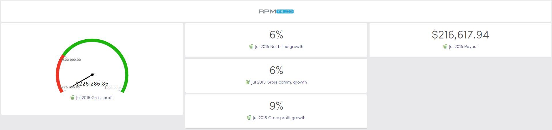Open the Jul 2015 Net billed growth label
The width and height of the screenshot is (552, 130).
[x=279, y=46]
